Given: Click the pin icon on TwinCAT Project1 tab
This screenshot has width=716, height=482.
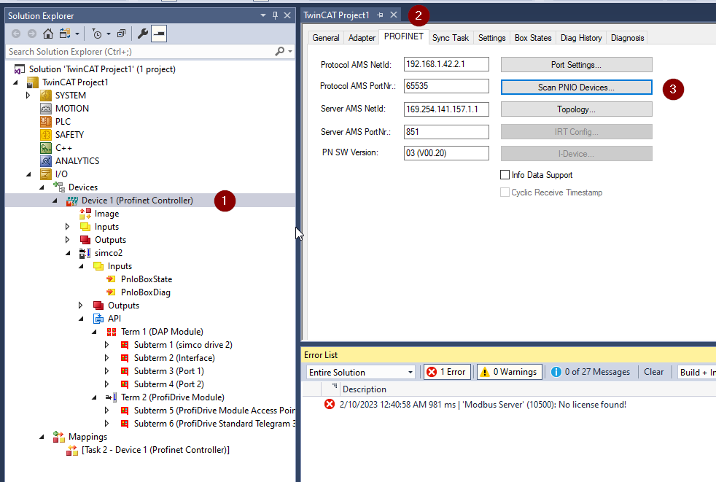Looking at the screenshot, I should coord(380,15).
